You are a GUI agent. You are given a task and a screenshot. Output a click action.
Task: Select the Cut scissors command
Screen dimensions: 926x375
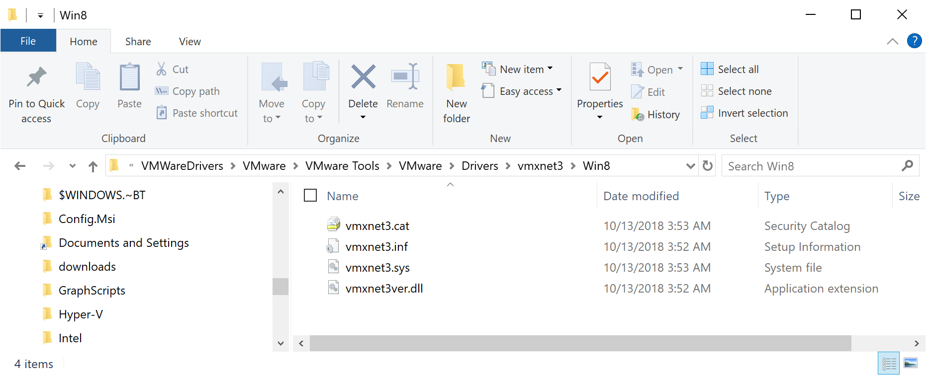click(x=172, y=69)
